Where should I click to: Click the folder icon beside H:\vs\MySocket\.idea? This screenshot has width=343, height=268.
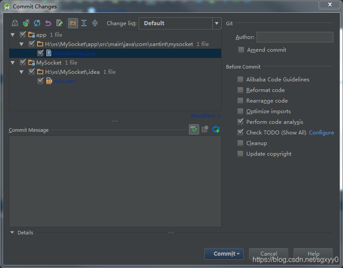click(x=40, y=72)
